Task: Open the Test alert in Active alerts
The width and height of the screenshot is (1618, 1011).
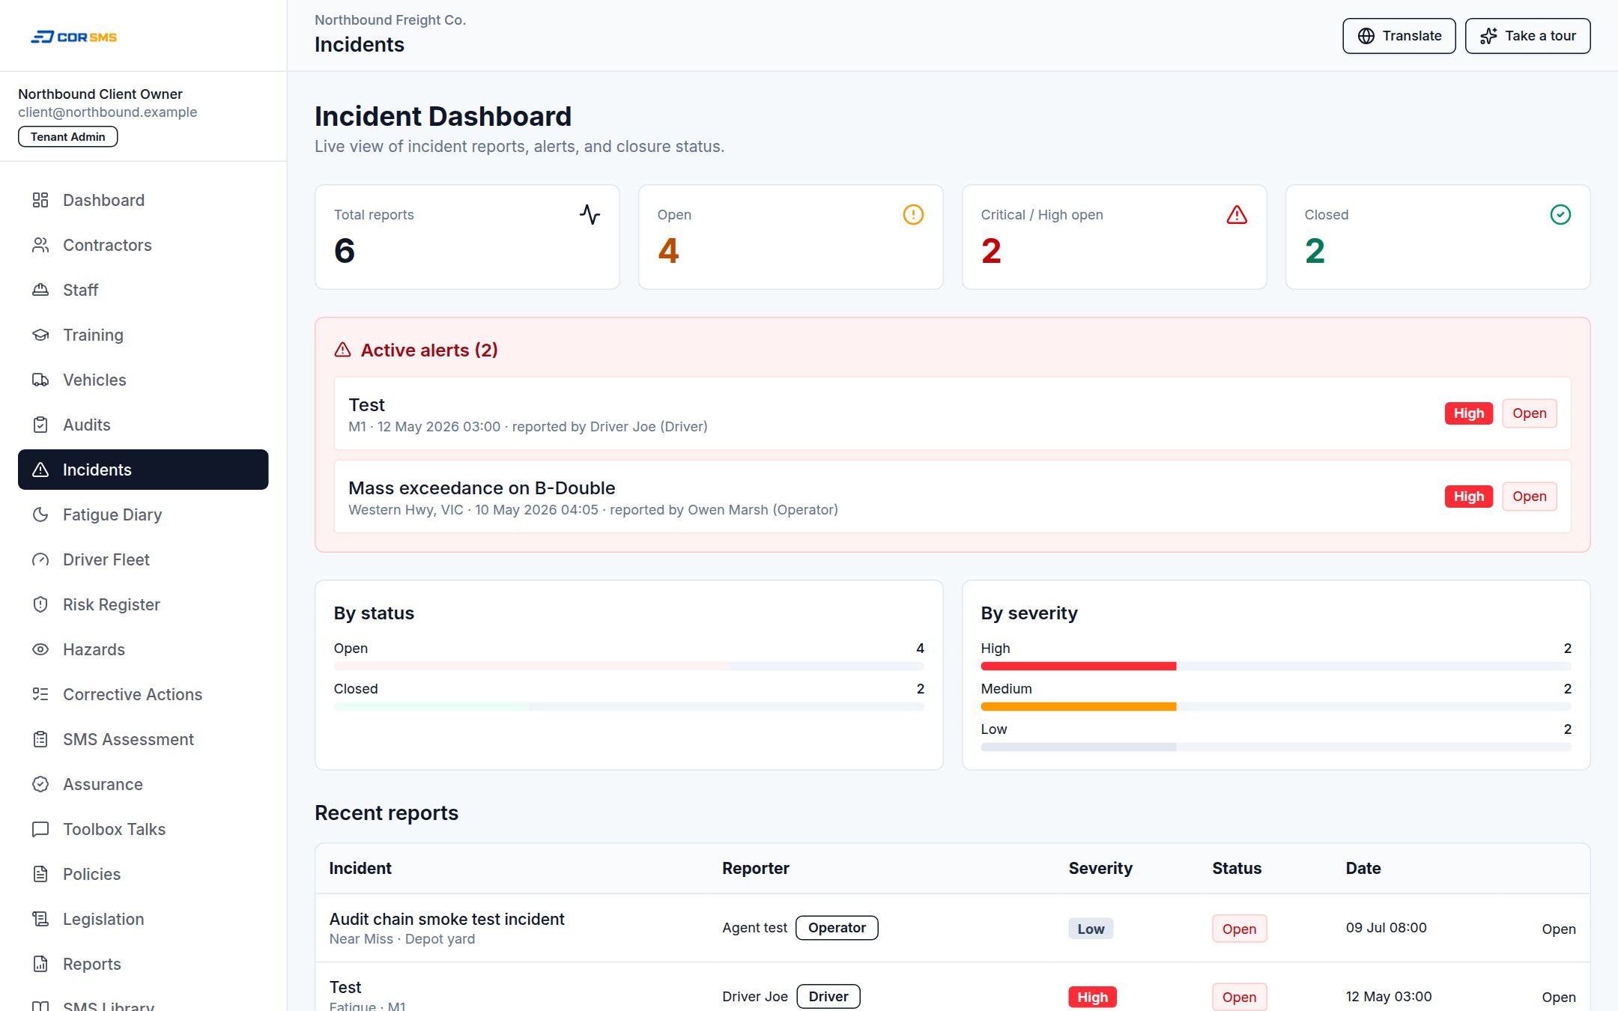Action: tap(952, 413)
